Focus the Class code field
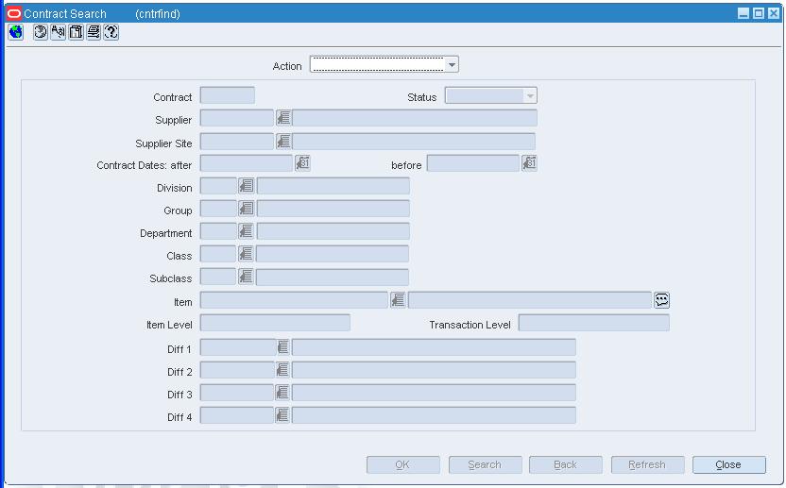This screenshot has height=488, width=786. (218, 254)
